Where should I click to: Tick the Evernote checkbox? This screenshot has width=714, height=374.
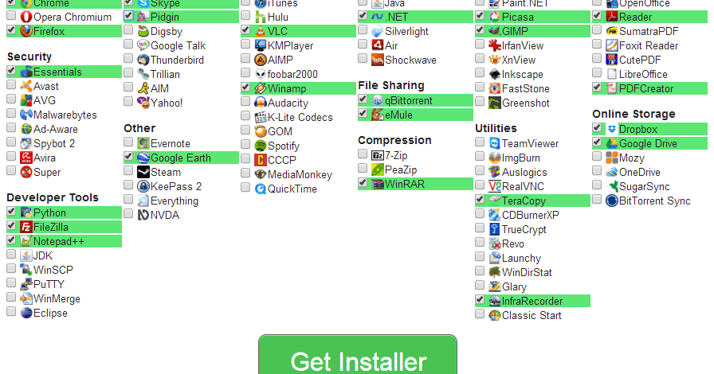click(128, 142)
